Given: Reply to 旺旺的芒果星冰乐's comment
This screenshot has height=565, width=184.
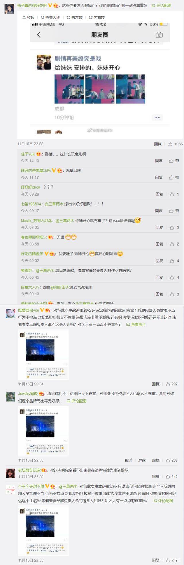Looking at the screenshot, I should [159, 178].
